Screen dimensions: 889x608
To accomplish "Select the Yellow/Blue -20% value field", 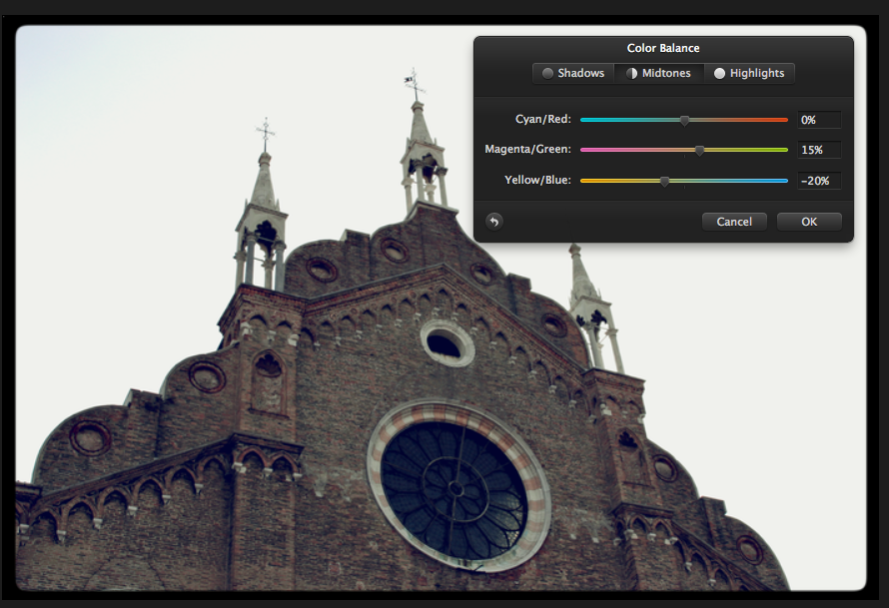I will coord(818,181).
